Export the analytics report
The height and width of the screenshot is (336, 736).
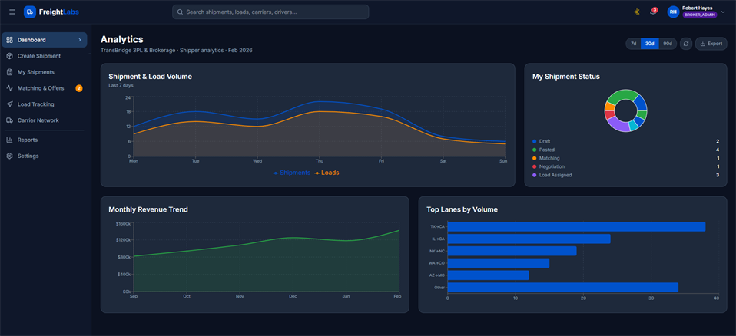pyautogui.click(x=711, y=44)
